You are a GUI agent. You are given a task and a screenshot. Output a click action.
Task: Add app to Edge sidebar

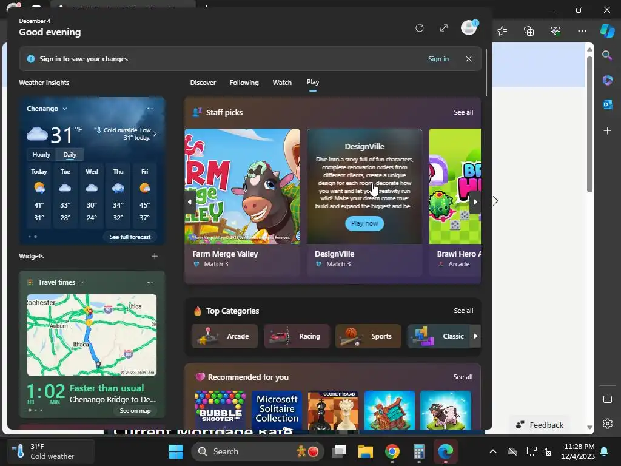[x=607, y=131]
